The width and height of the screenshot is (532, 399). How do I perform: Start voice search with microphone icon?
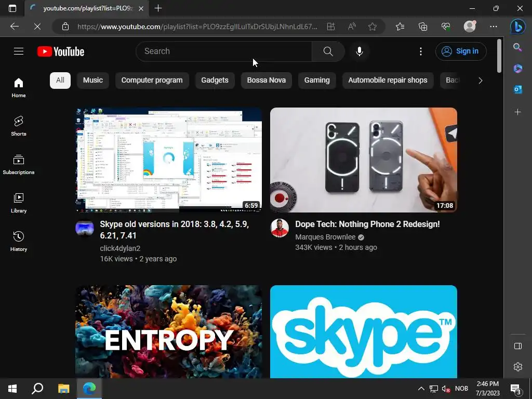(x=360, y=51)
